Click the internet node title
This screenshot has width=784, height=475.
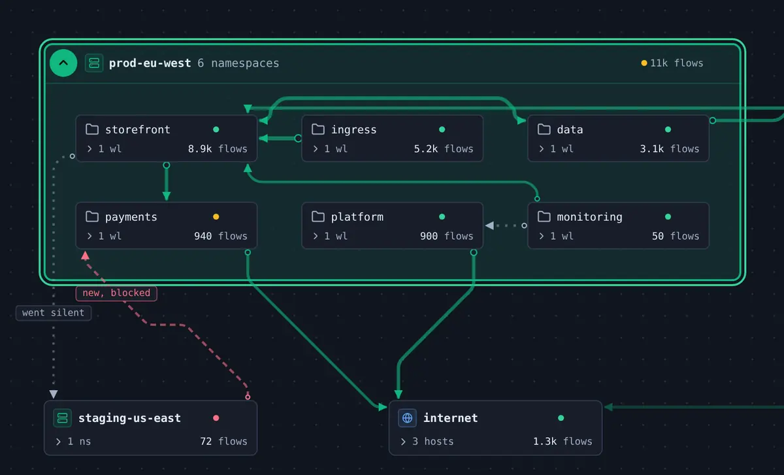coord(451,418)
